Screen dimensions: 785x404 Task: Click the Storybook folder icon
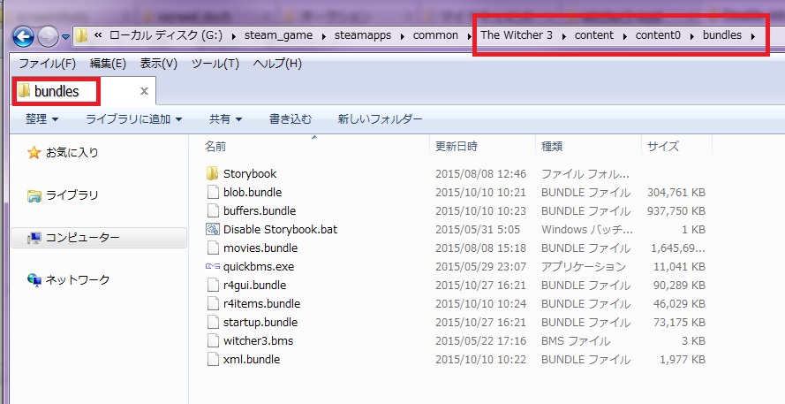click(212, 174)
